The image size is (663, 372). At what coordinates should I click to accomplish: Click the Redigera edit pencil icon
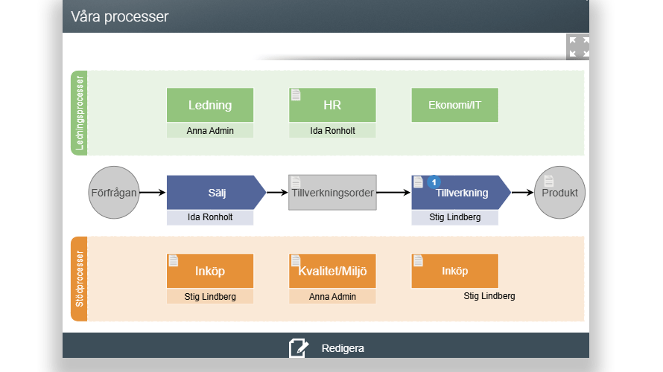(299, 348)
